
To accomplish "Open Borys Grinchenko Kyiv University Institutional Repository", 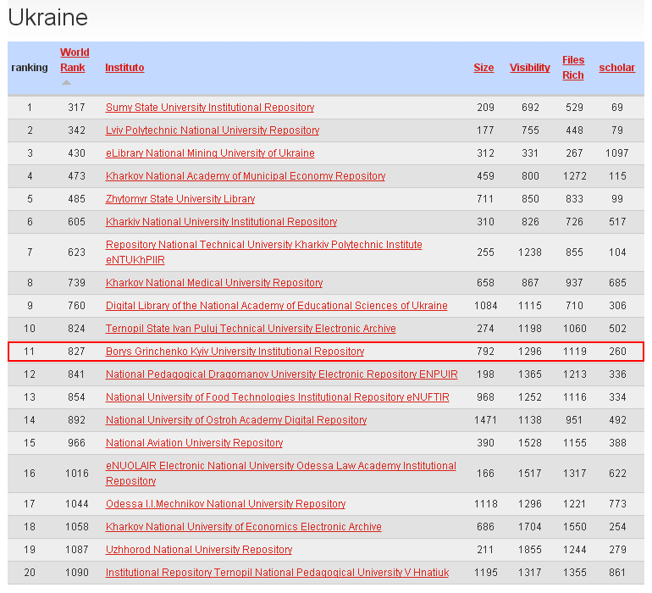I will [x=235, y=352].
